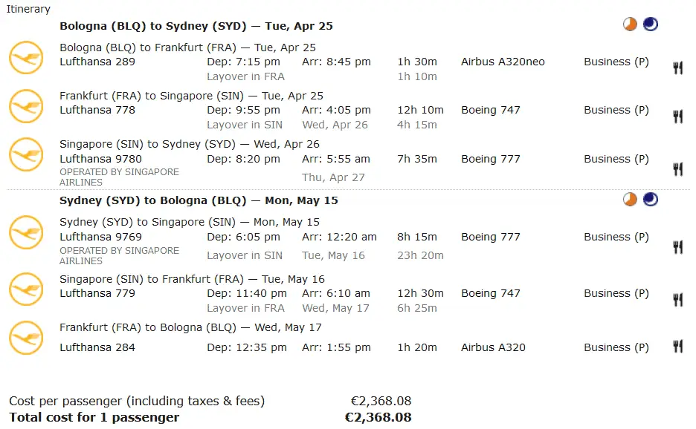The height and width of the screenshot is (429, 696).
Task: Click the orange daytime icon on outbound header
Action: click(x=631, y=24)
